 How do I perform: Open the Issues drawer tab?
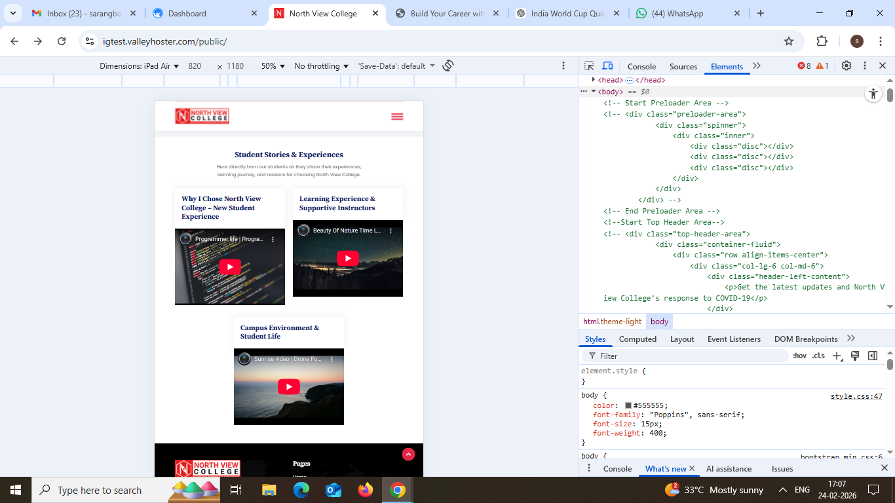point(782,469)
